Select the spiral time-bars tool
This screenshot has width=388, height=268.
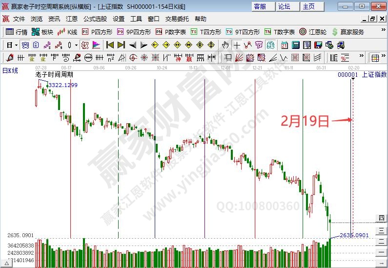pos(66,58)
